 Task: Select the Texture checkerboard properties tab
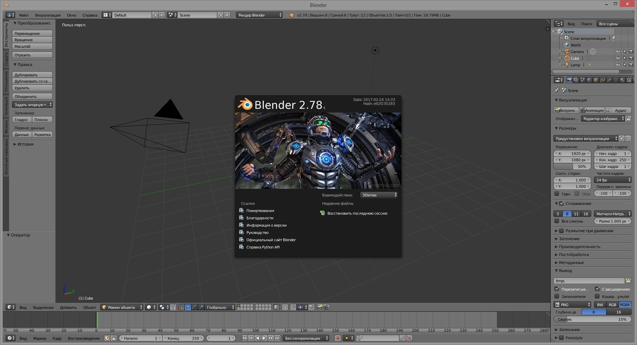629,80
